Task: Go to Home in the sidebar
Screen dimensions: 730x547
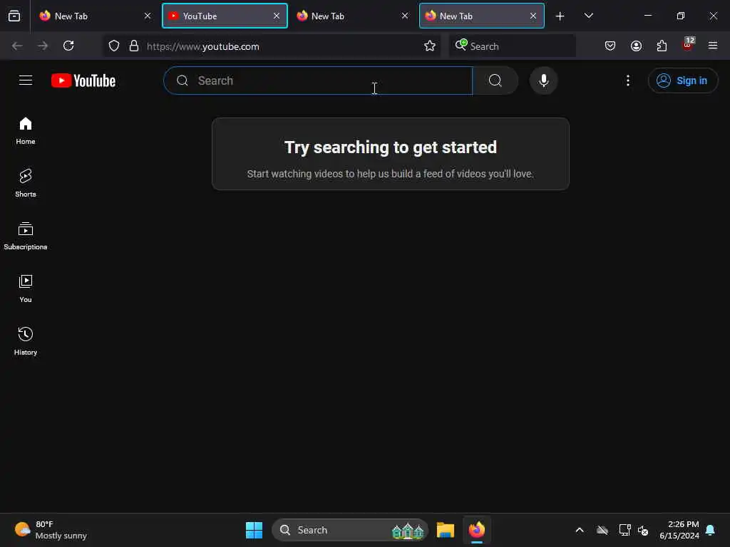Action: [26, 131]
